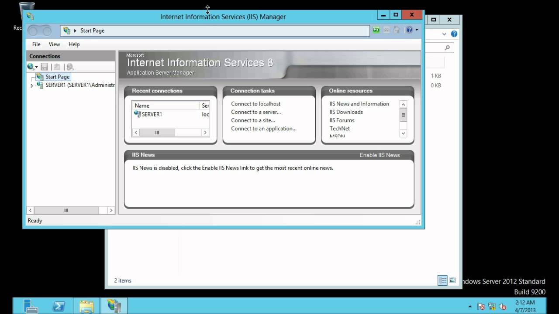Select Start Page in the connections tree
The width and height of the screenshot is (559, 314).
pyautogui.click(x=57, y=77)
